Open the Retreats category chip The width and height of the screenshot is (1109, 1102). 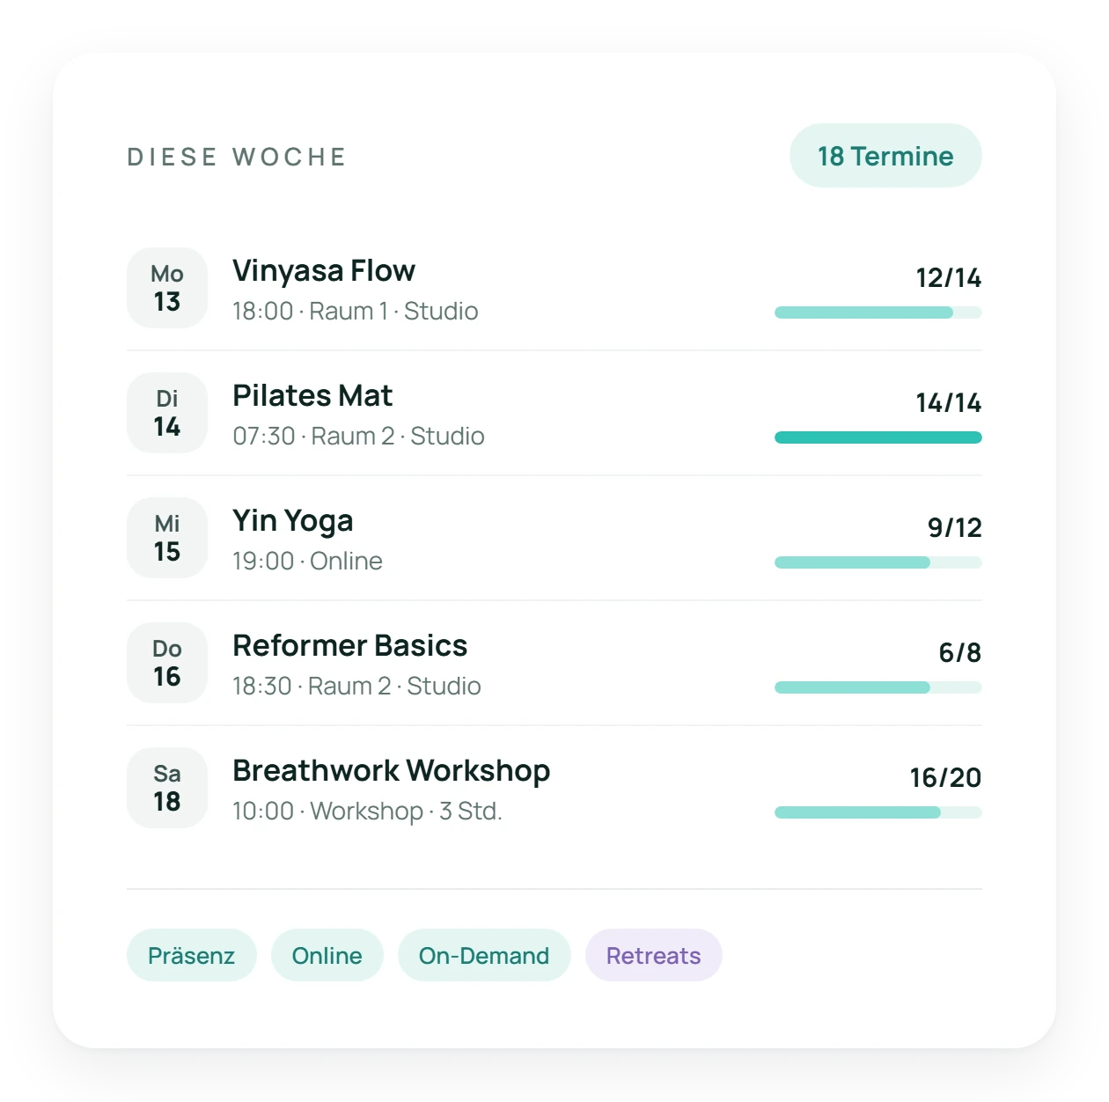654,955
